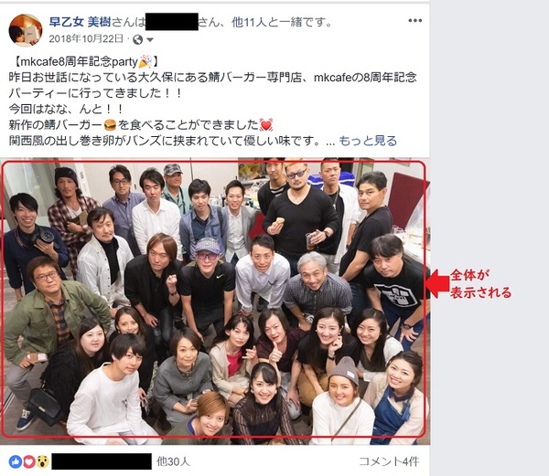This screenshot has width=549, height=476.
Task: Click the red 全体が表示される annotation arrow
Action: pos(437,283)
